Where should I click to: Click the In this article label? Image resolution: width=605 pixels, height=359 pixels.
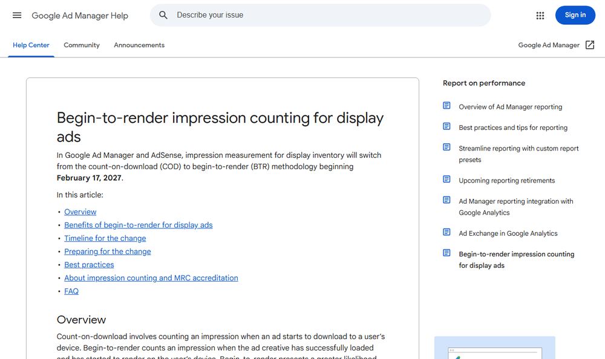tap(80, 195)
